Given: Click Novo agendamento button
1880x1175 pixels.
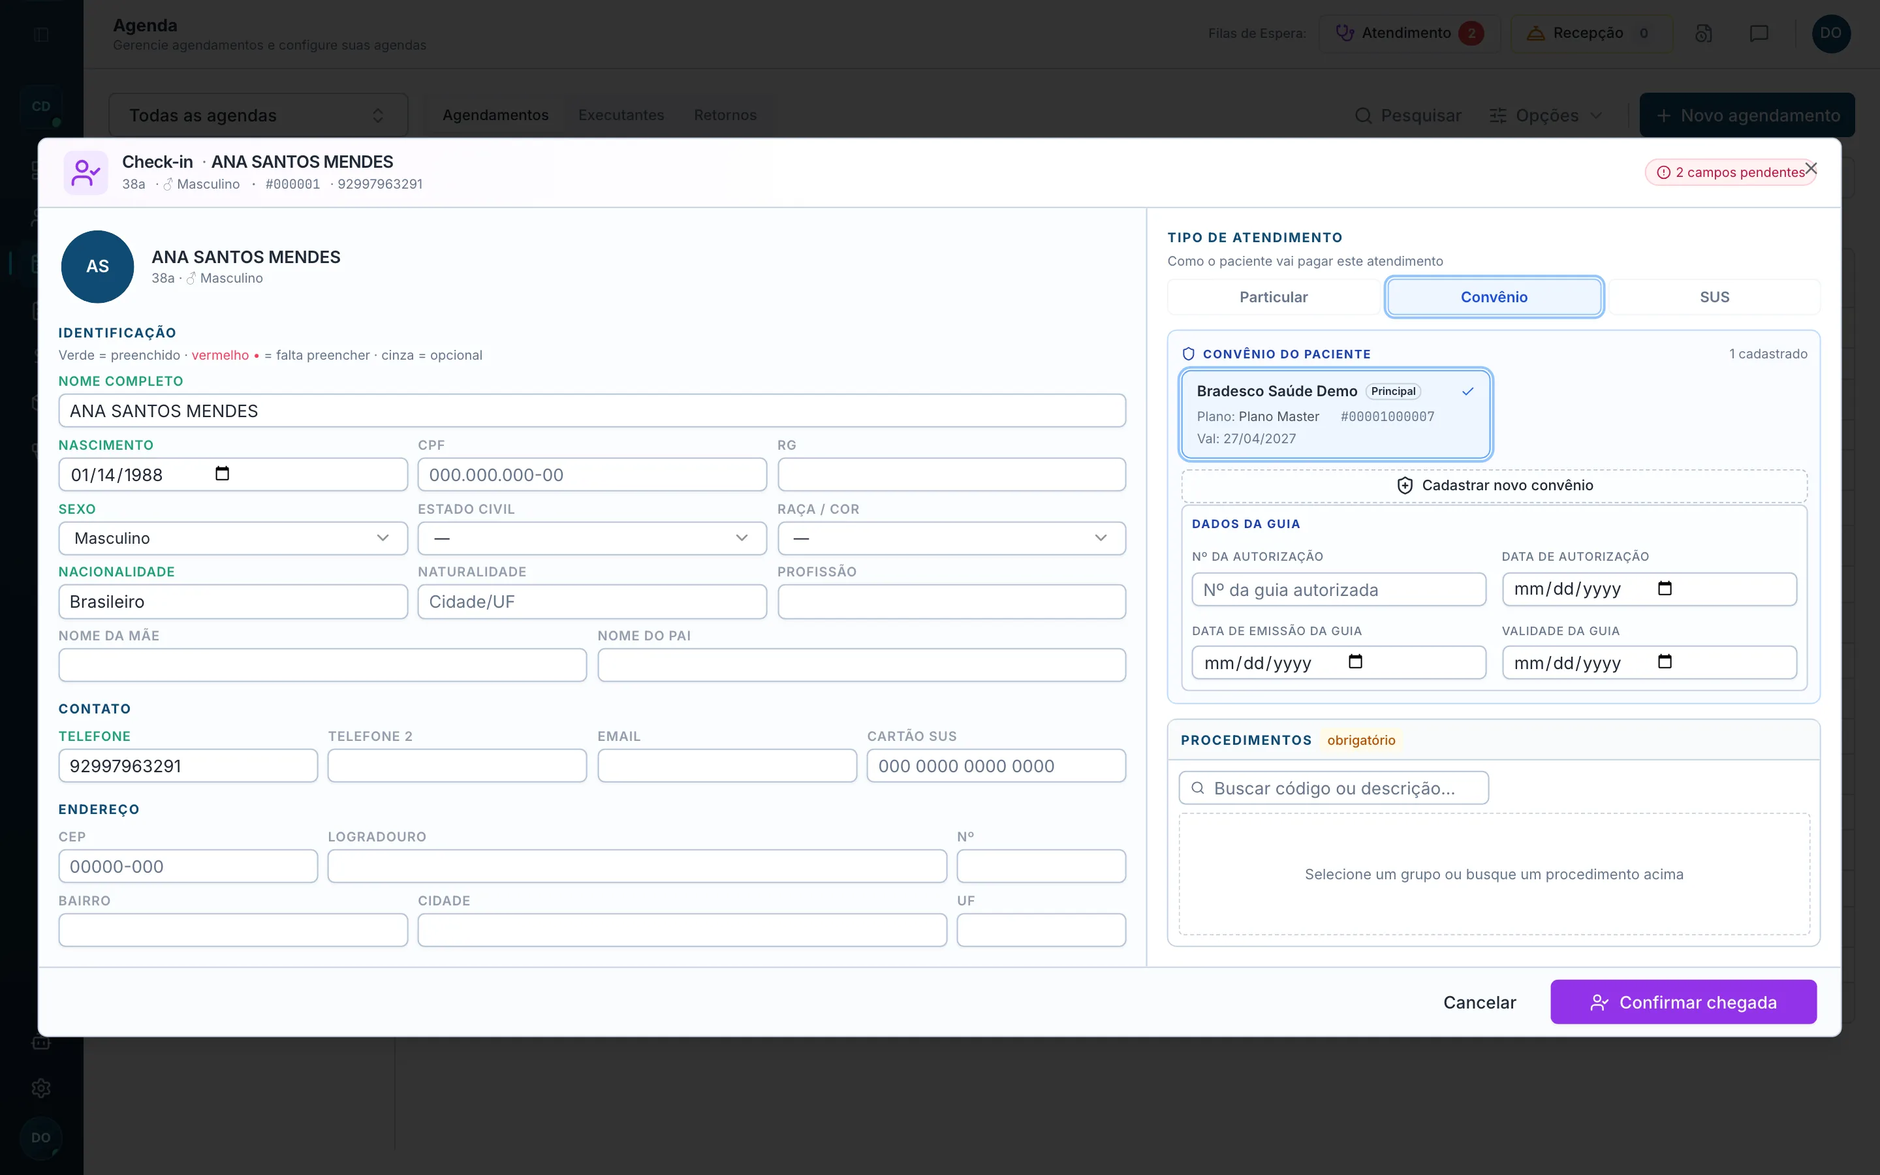Looking at the screenshot, I should pos(1747,115).
